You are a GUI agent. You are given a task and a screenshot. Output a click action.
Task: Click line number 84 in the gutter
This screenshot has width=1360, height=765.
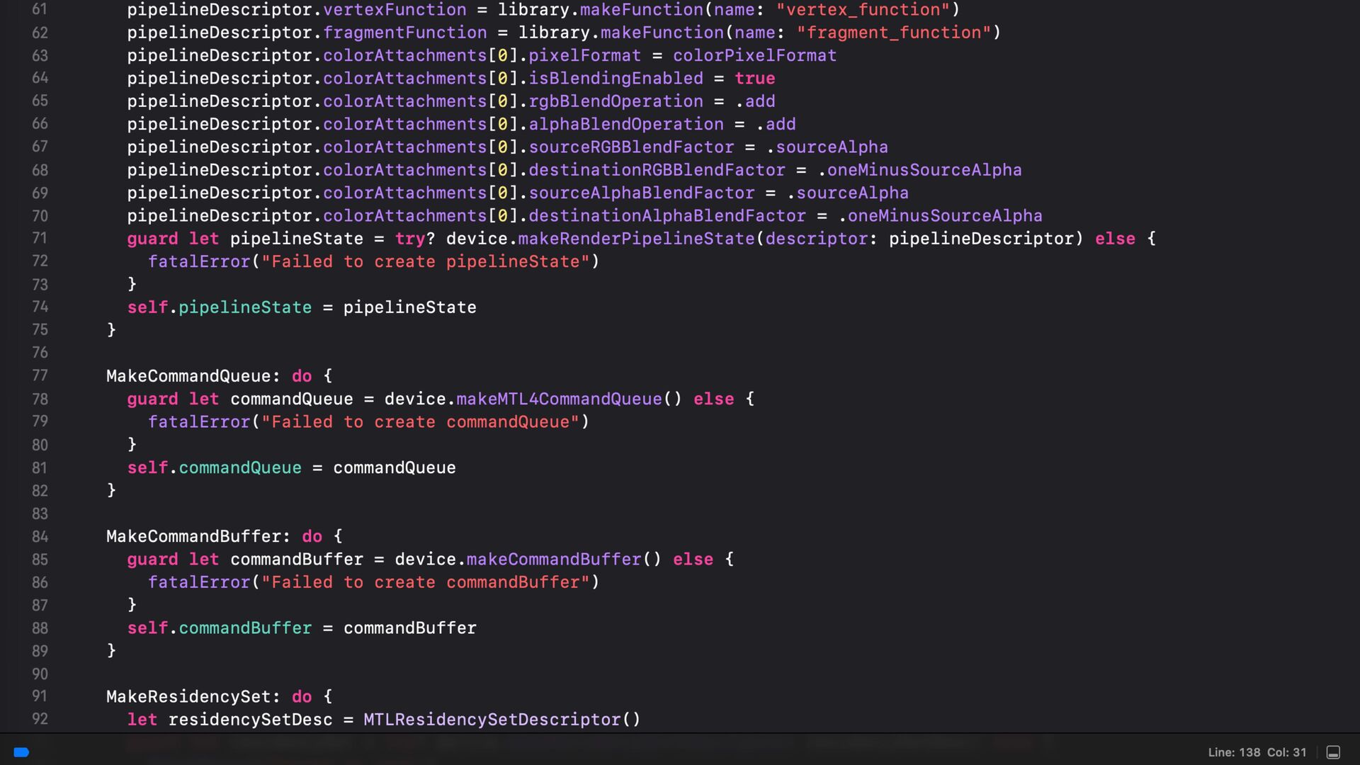[x=40, y=536]
